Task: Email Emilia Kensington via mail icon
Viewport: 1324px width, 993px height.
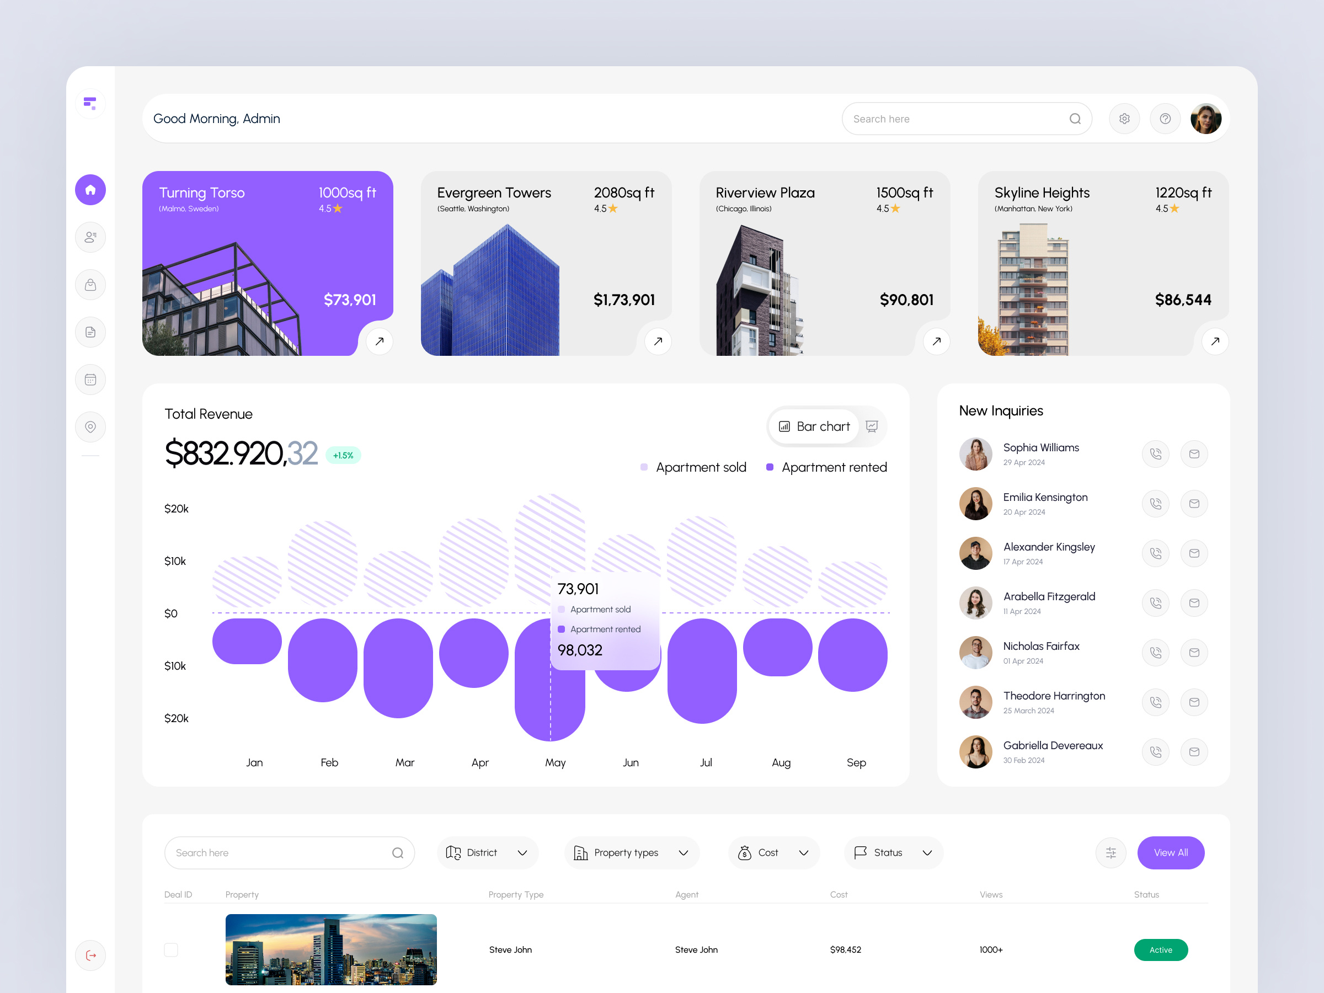Action: (x=1194, y=503)
